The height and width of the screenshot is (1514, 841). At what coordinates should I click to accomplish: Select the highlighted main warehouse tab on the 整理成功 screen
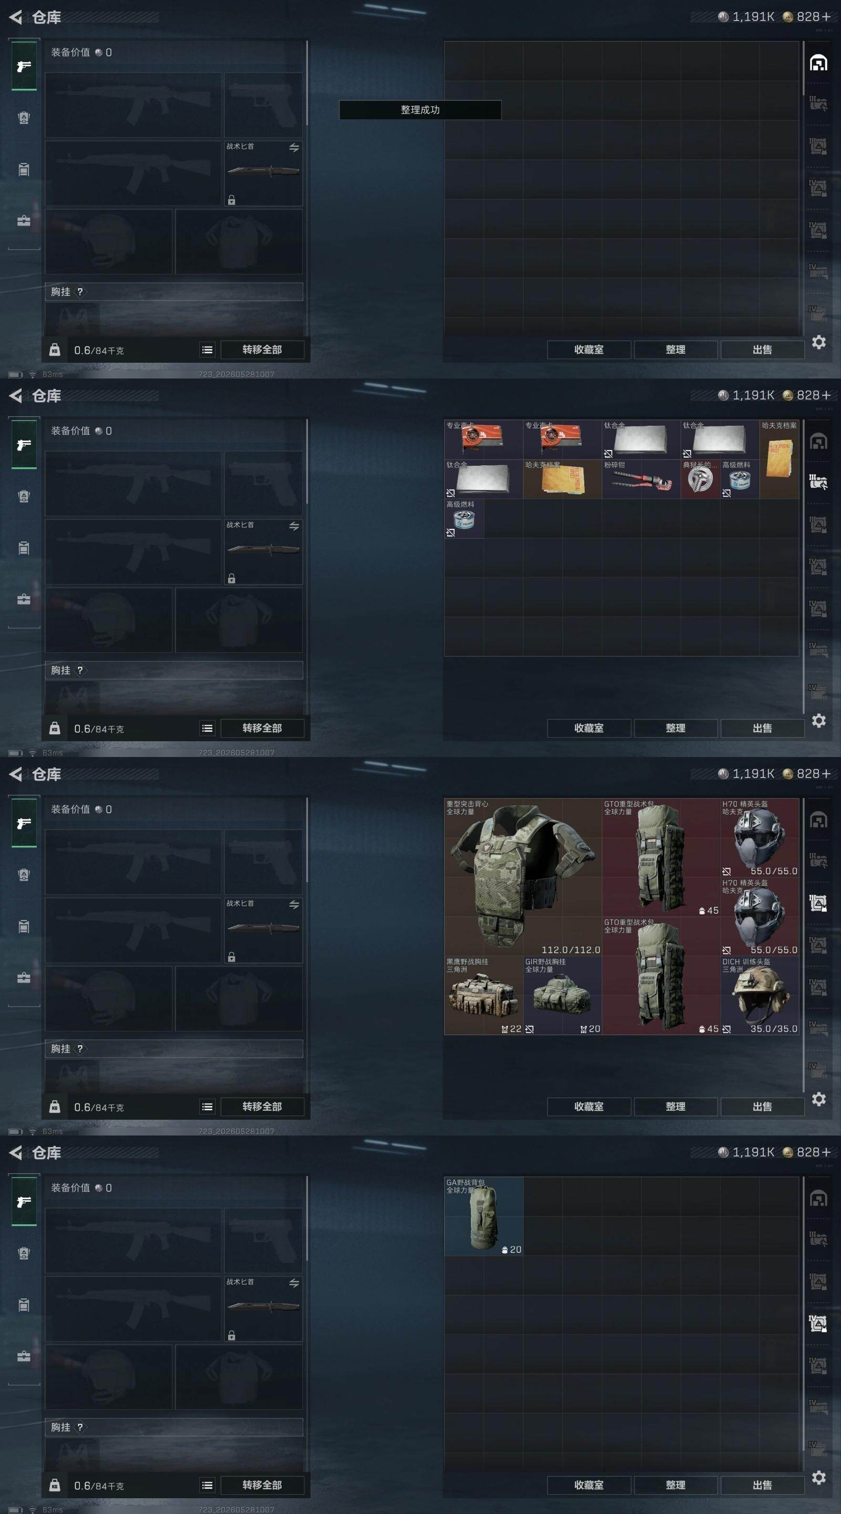pos(819,63)
